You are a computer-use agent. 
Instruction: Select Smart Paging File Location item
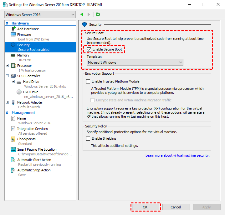click(37, 149)
